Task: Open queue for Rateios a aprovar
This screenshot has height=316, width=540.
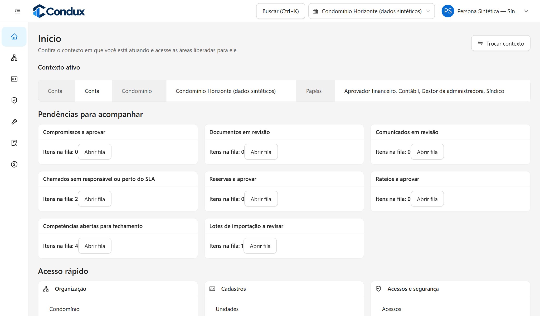Action: (427, 199)
